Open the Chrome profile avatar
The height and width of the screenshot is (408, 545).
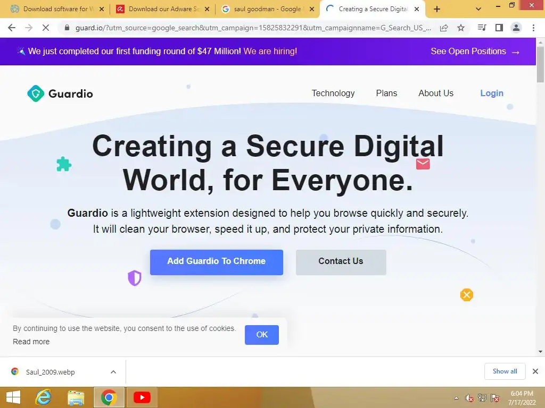(516, 28)
